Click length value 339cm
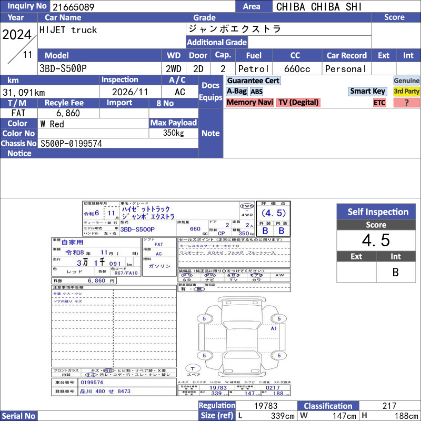Screen dimensions: 421x421 [x=283, y=416]
